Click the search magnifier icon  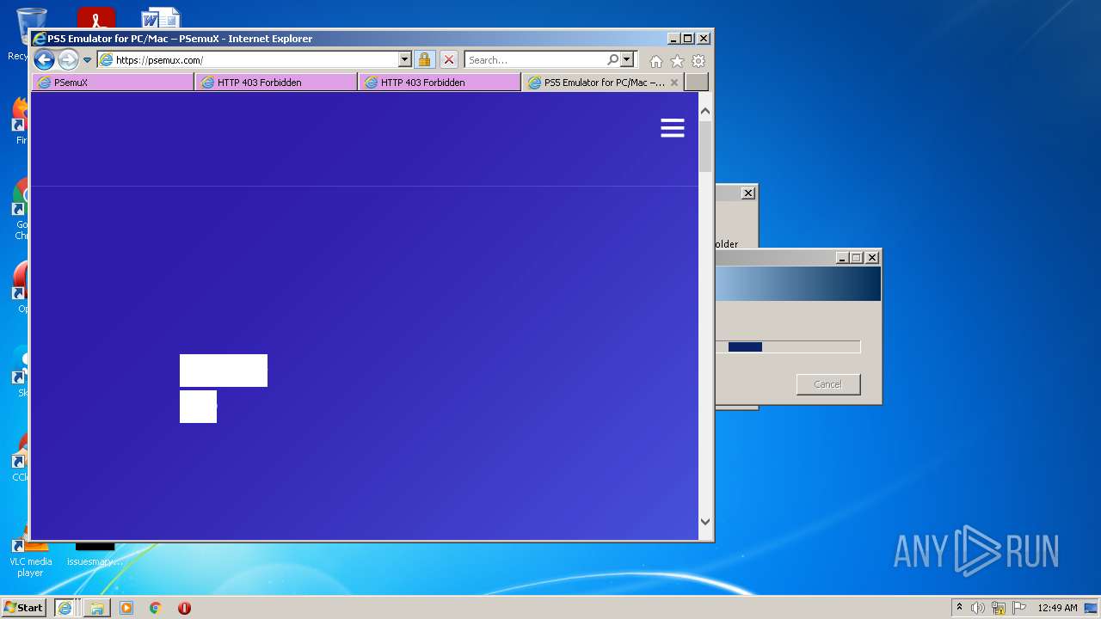[x=612, y=60]
